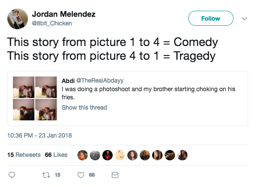Like the tweet with the heart icon
This screenshot has height=187, width=261.
point(80,175)
